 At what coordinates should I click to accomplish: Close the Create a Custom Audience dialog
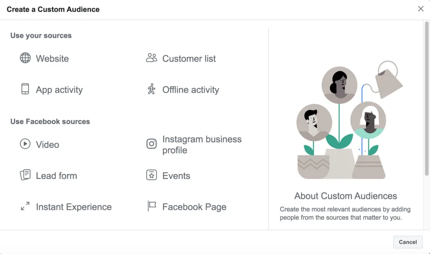421,9
